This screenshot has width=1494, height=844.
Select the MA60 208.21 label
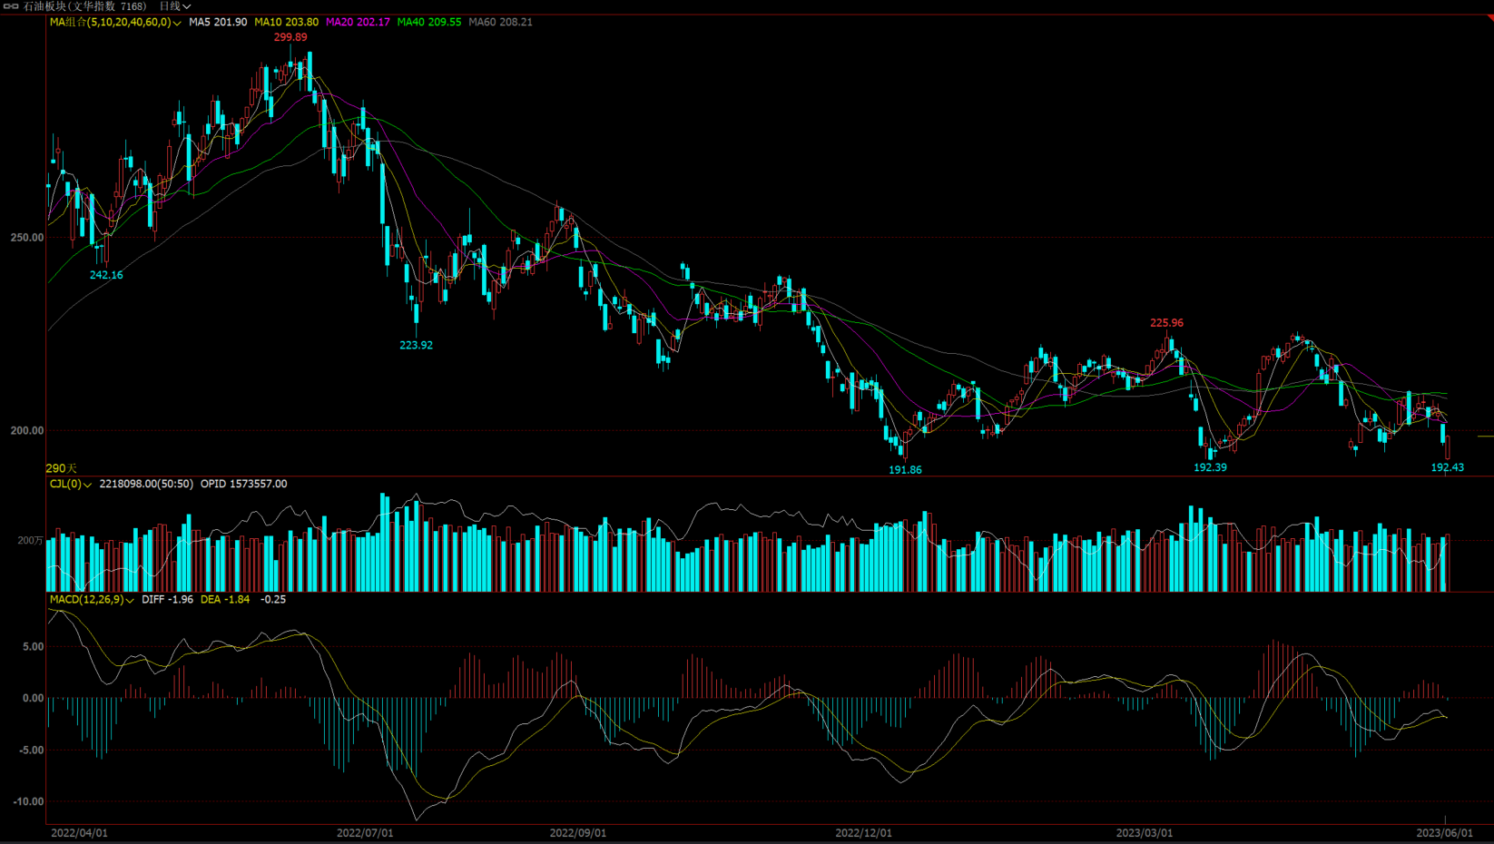pos(501,22)
